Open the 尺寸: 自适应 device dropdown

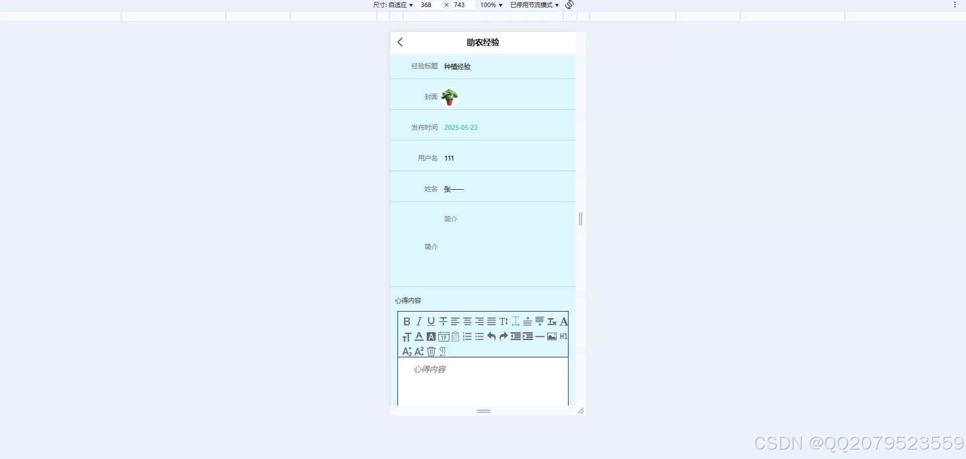pos(393,5)
